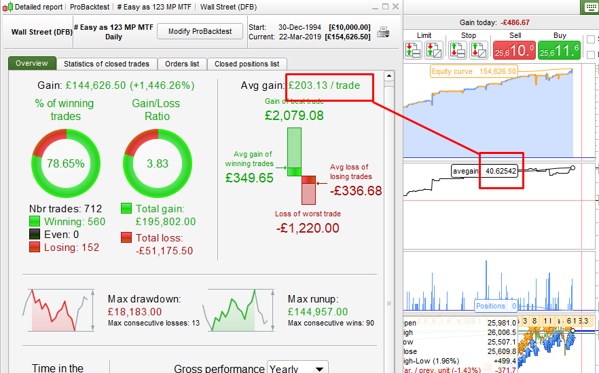Click the max drawdown chart thumbnail

[58, 310]
